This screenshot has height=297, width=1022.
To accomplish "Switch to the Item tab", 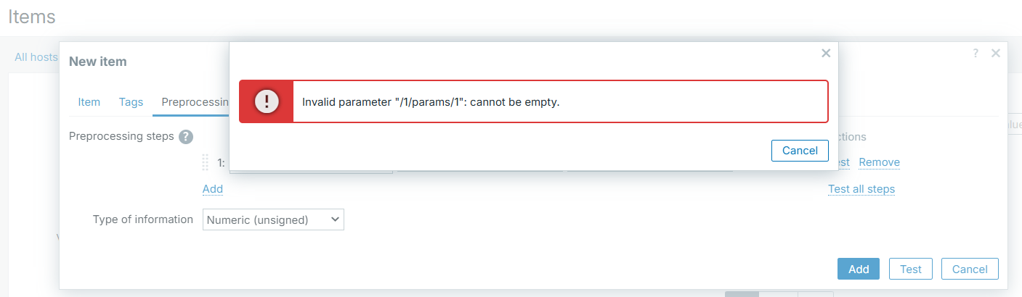I will (x=89, y=102).
